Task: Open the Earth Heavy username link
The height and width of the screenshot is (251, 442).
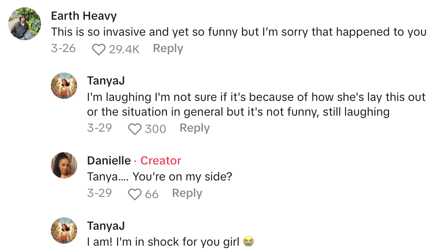Action: (84, 16)
